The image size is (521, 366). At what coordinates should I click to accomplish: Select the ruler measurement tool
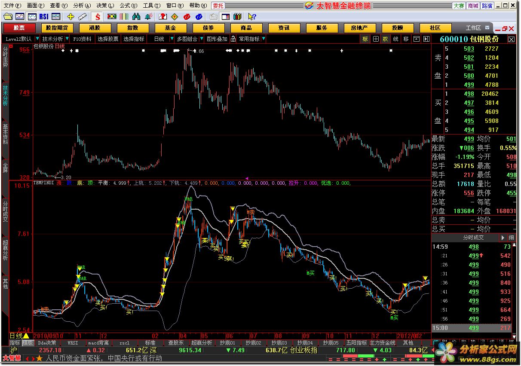click(x=83, y=16)
